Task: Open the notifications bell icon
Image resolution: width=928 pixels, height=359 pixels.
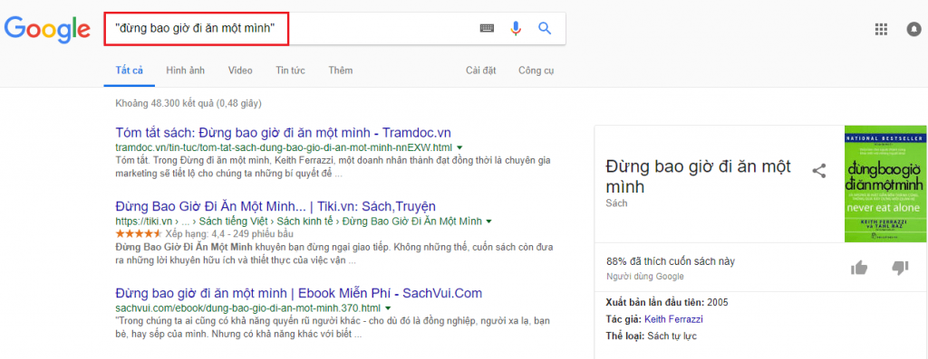Action: pyautogui.click(x=913, y=30)
